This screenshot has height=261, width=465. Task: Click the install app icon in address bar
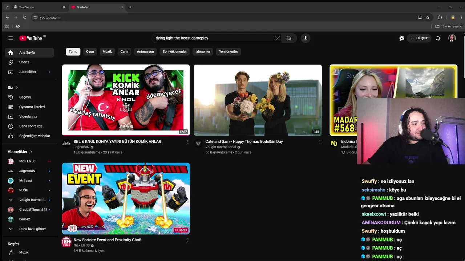pyautogui.click(x=420, y=17)
